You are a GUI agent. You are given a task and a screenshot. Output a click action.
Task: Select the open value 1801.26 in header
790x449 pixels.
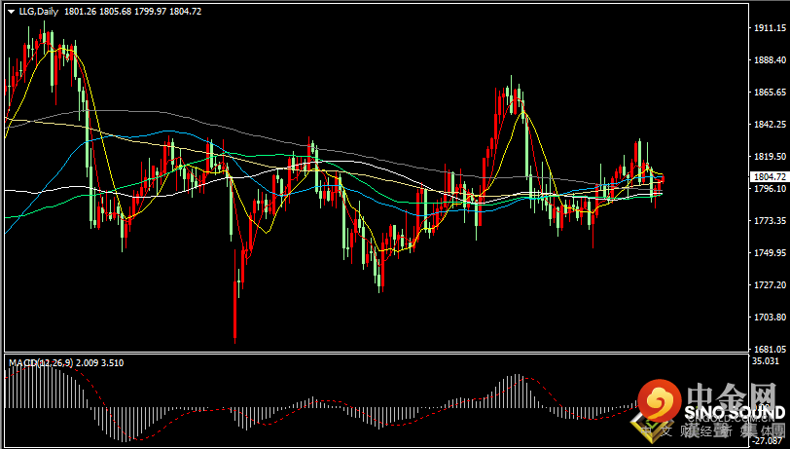point(80,11)
